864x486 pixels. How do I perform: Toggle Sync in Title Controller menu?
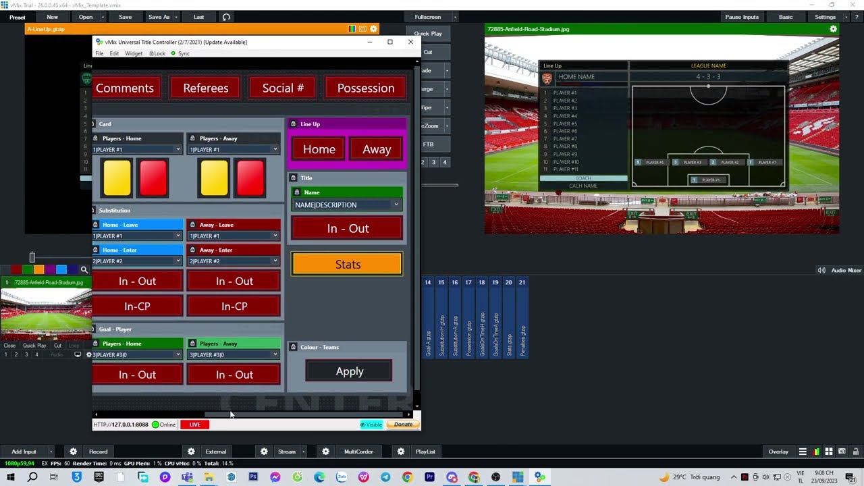coord(180,53)
